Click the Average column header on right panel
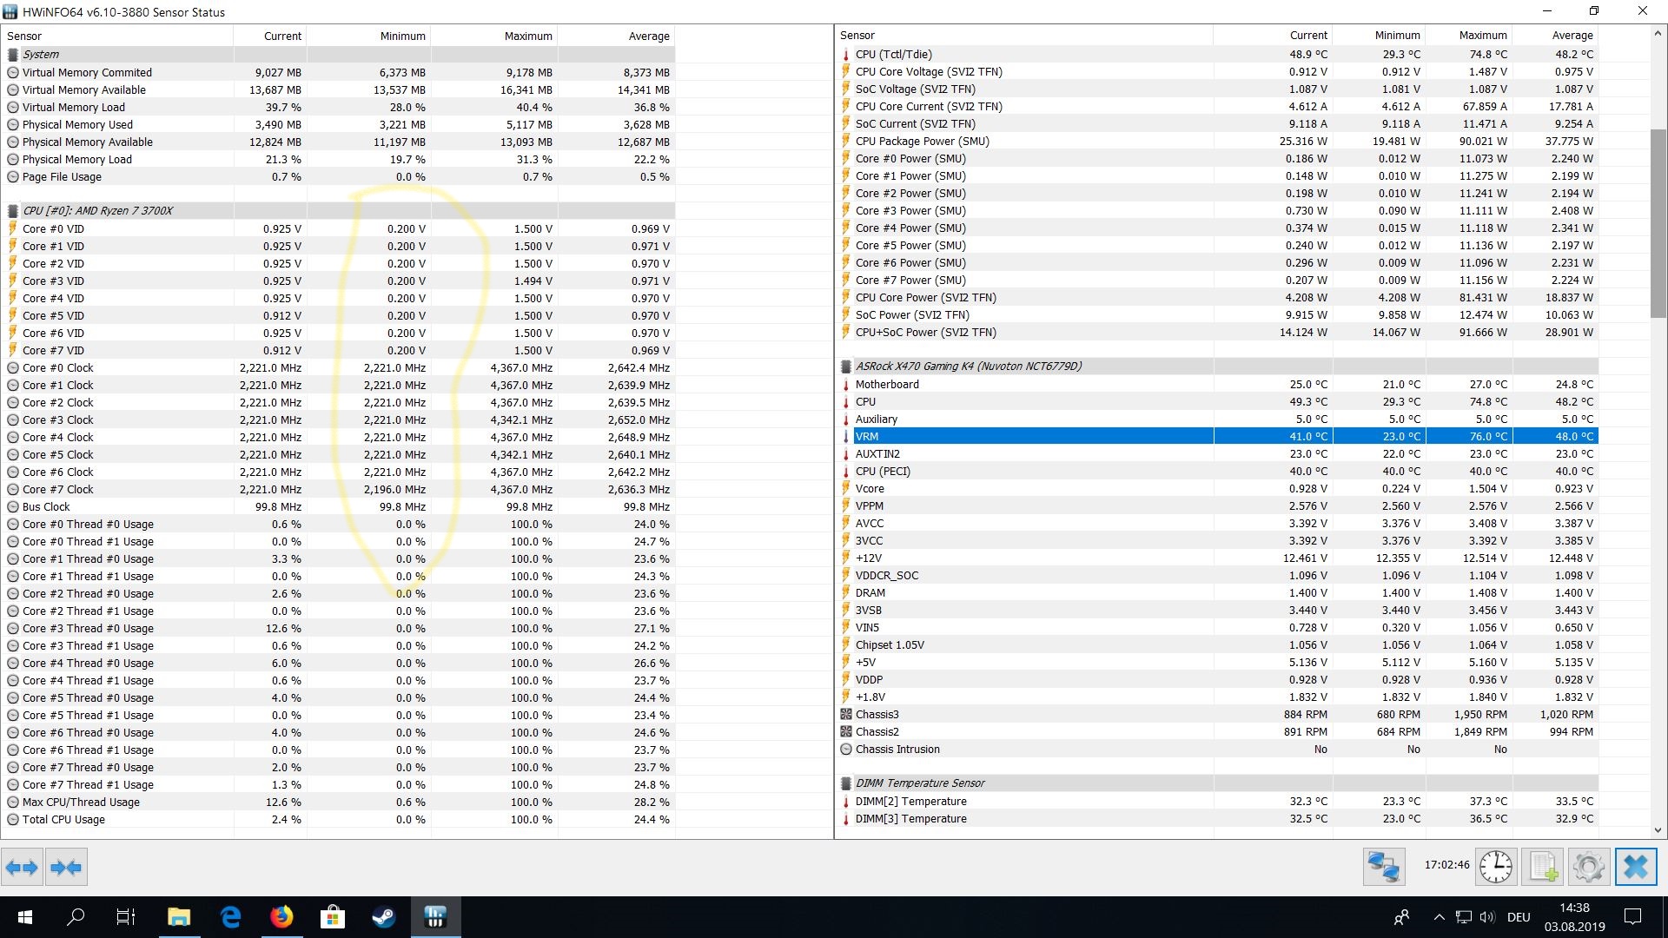Image resolution: width=1668 pixels, height=938 pixels. click(1572, 35)
